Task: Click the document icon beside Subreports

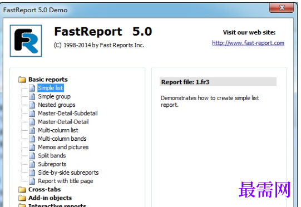Action: tap(32, 164)
